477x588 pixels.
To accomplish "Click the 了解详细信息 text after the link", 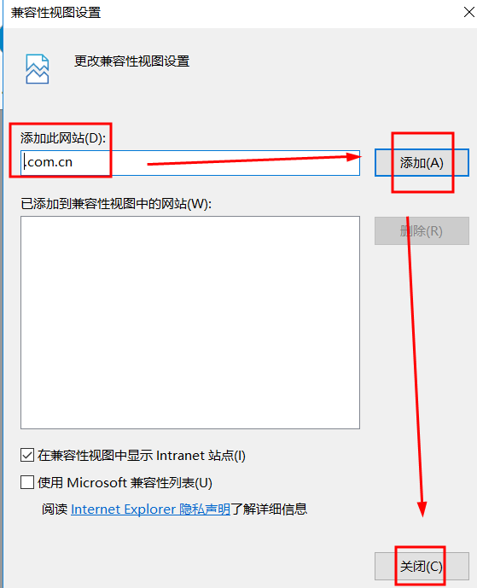I will click(269, 509).
